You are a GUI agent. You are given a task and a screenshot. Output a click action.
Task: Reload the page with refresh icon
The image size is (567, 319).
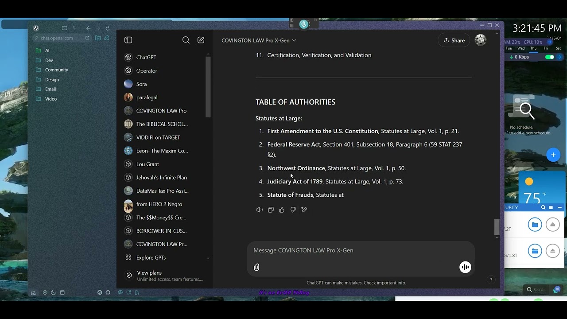pos(108,28)
